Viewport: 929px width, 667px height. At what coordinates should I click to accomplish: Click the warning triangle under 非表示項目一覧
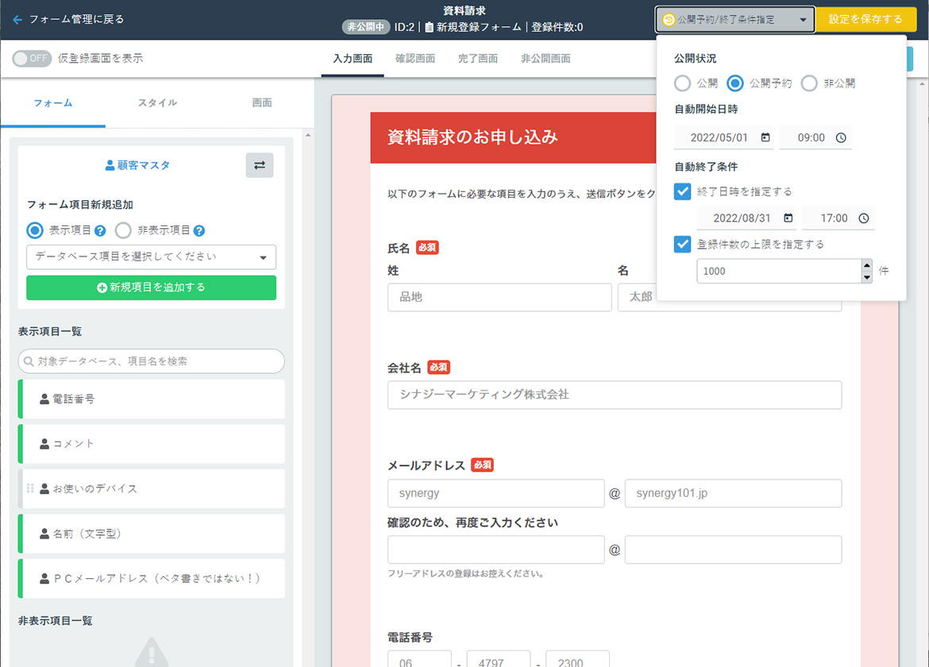(152, 652)
